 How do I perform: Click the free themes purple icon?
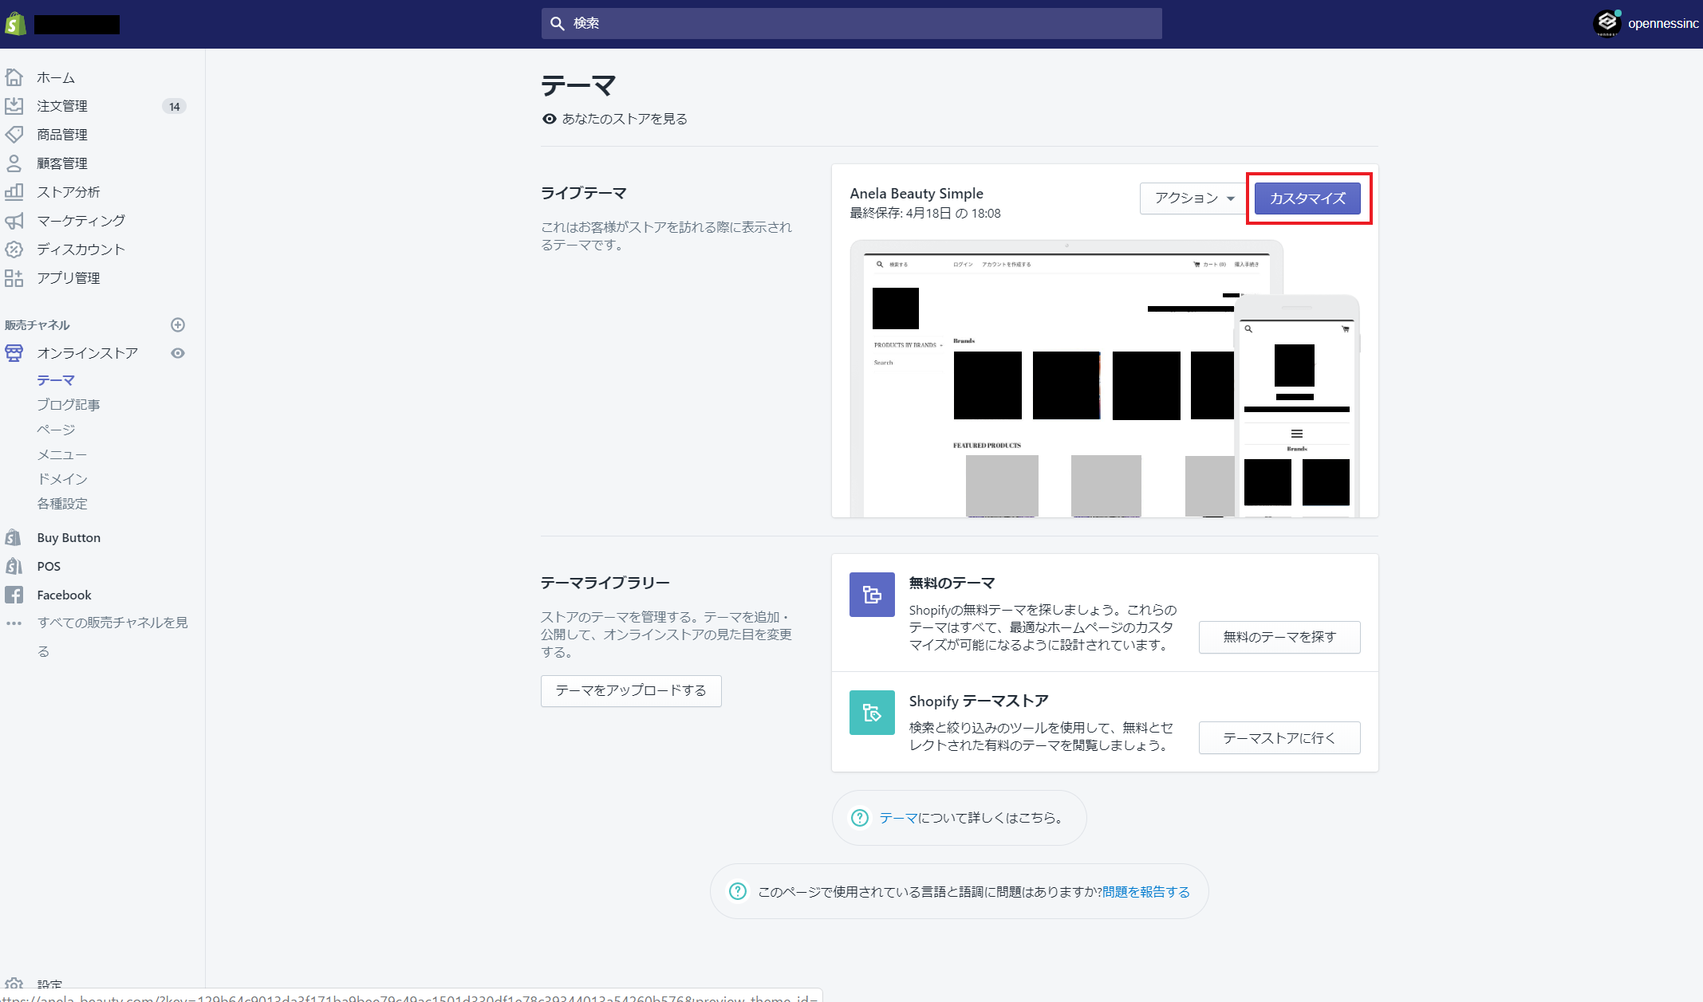[872, 595]
